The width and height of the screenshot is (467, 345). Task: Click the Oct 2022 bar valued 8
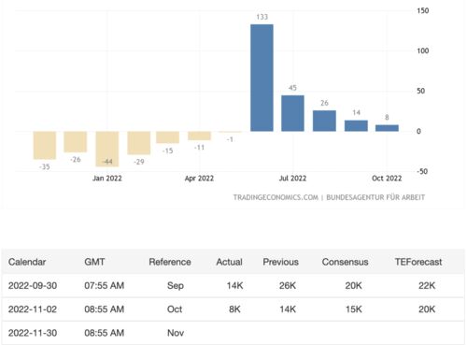pos(387,128)
